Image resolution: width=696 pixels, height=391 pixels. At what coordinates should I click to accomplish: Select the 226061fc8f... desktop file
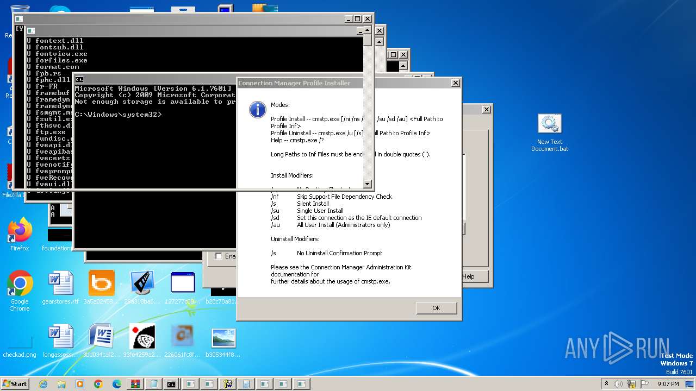[183, 341]
